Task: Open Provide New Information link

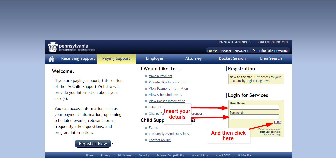Action: (x=167, y=82)
